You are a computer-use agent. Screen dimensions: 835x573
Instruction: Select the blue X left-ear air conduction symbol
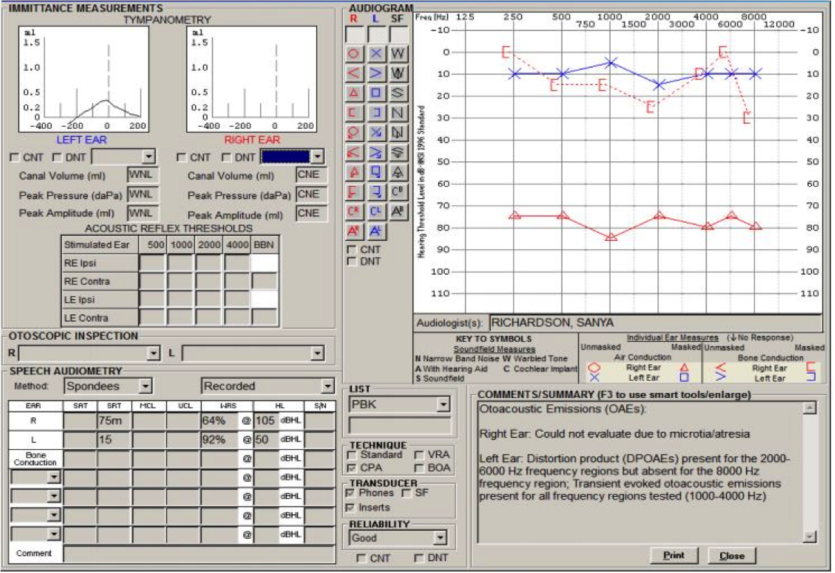point(376,53)
